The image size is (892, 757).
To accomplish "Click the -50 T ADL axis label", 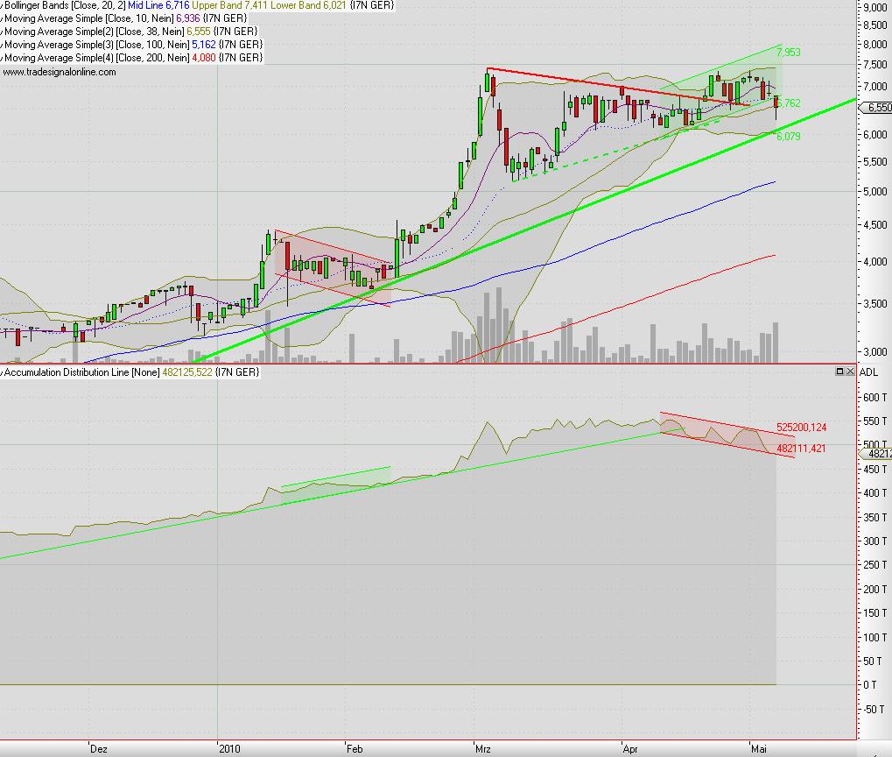I will pyautogui.click(x=874, y=709).
